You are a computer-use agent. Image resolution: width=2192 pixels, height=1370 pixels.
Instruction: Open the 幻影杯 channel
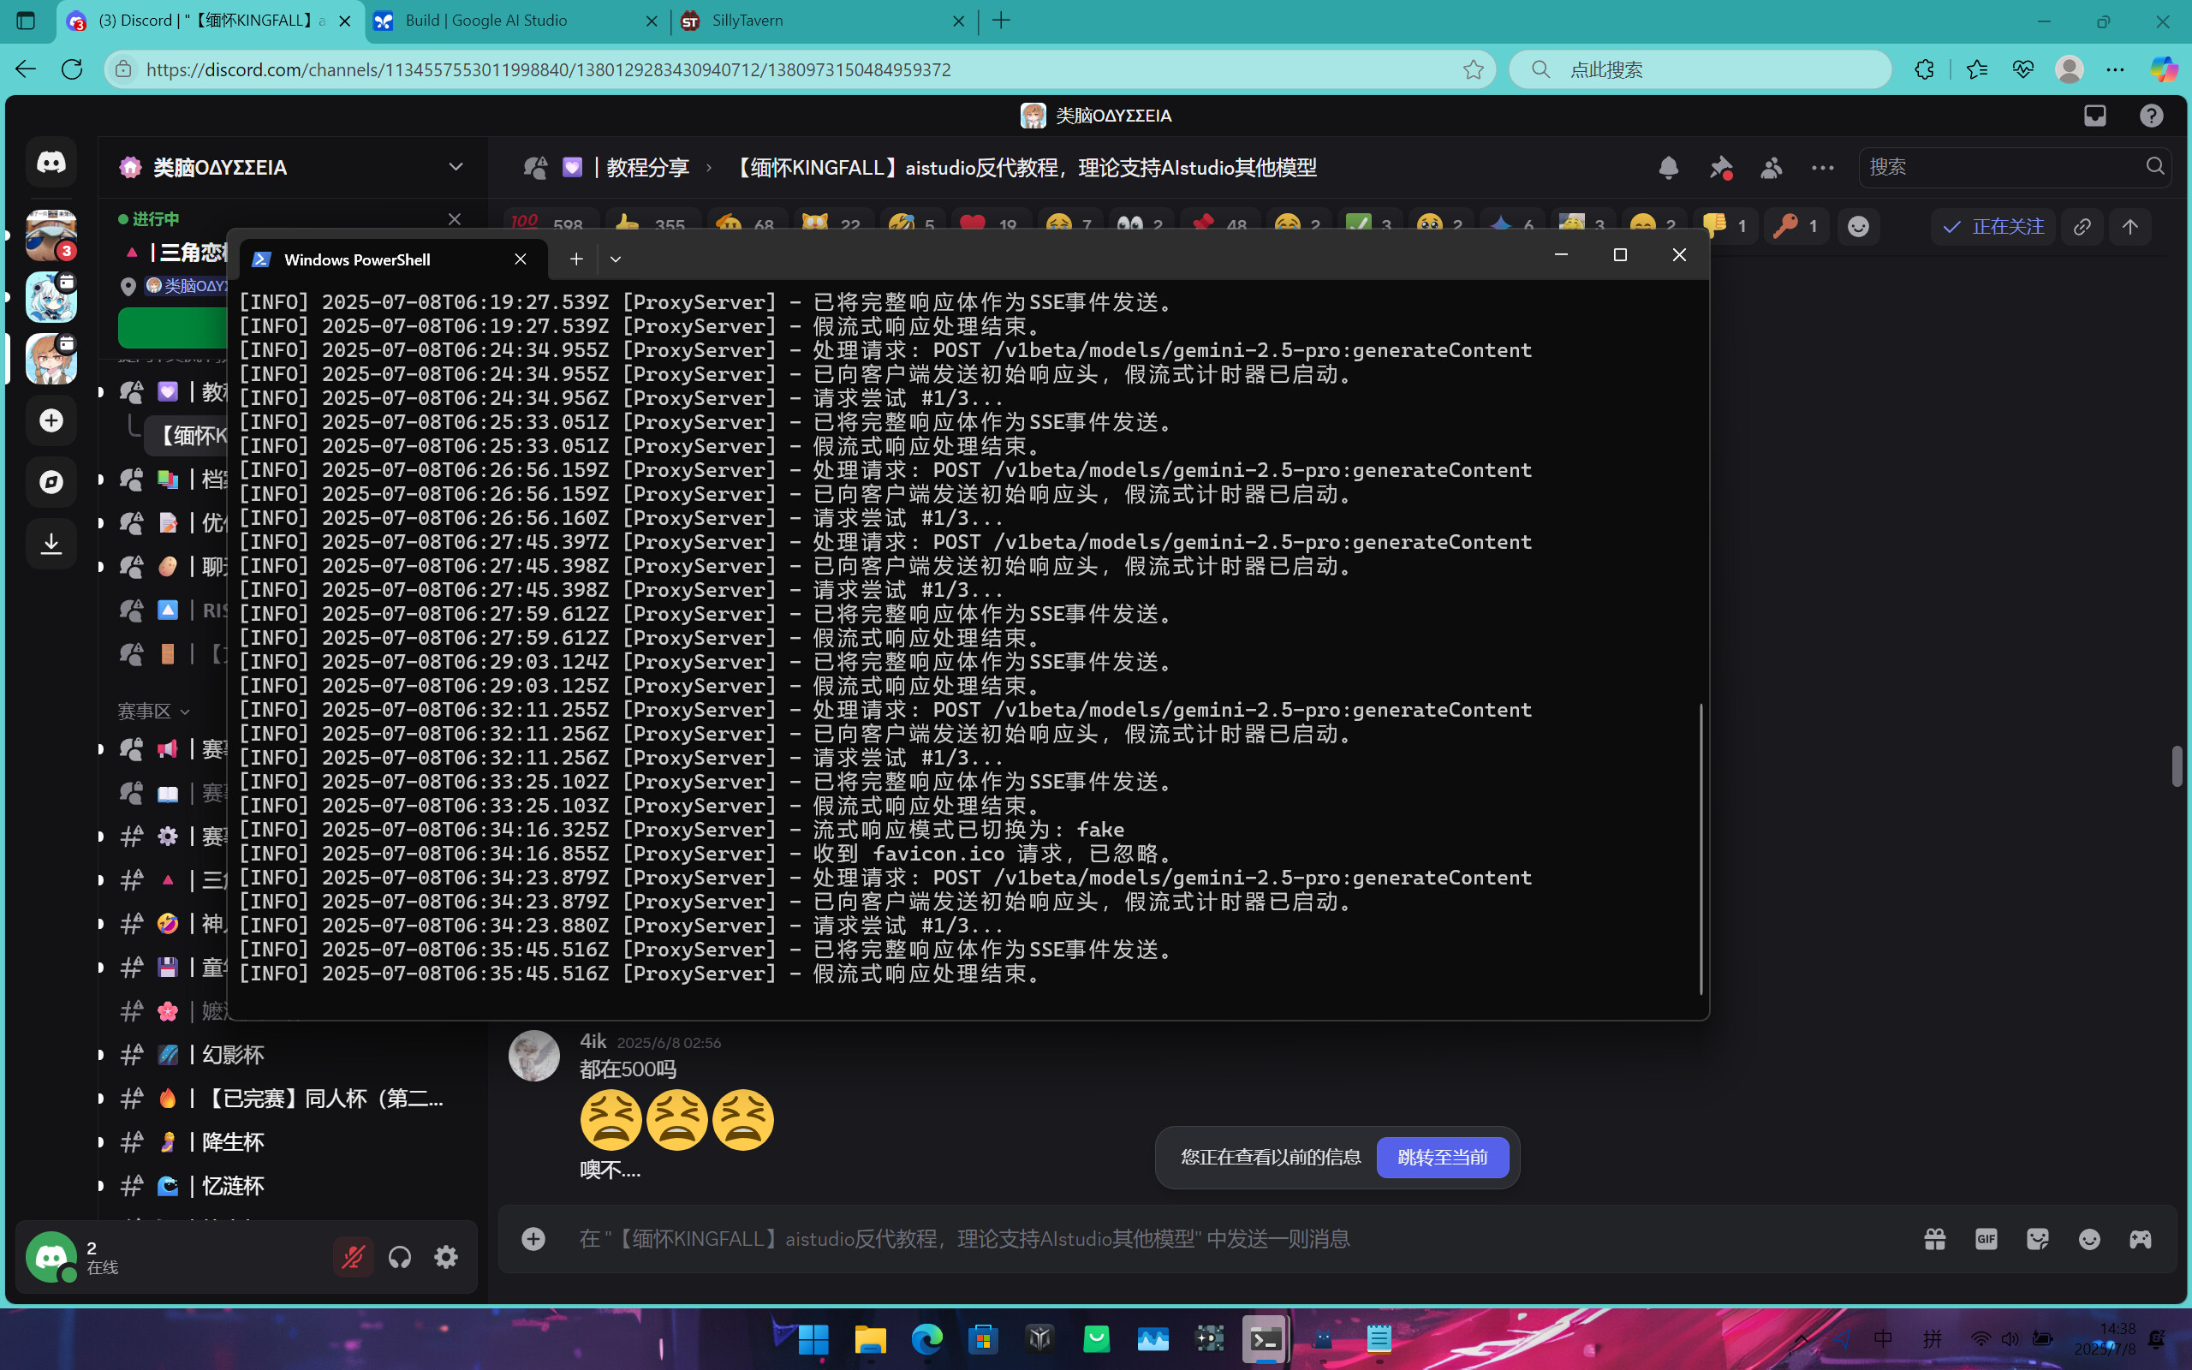pos(233,1055)
